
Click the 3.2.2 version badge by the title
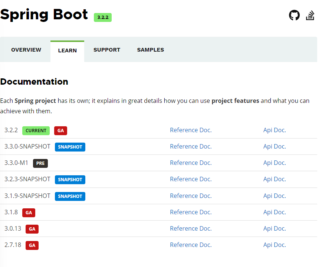pyautogui.click(x=103, y=17)
